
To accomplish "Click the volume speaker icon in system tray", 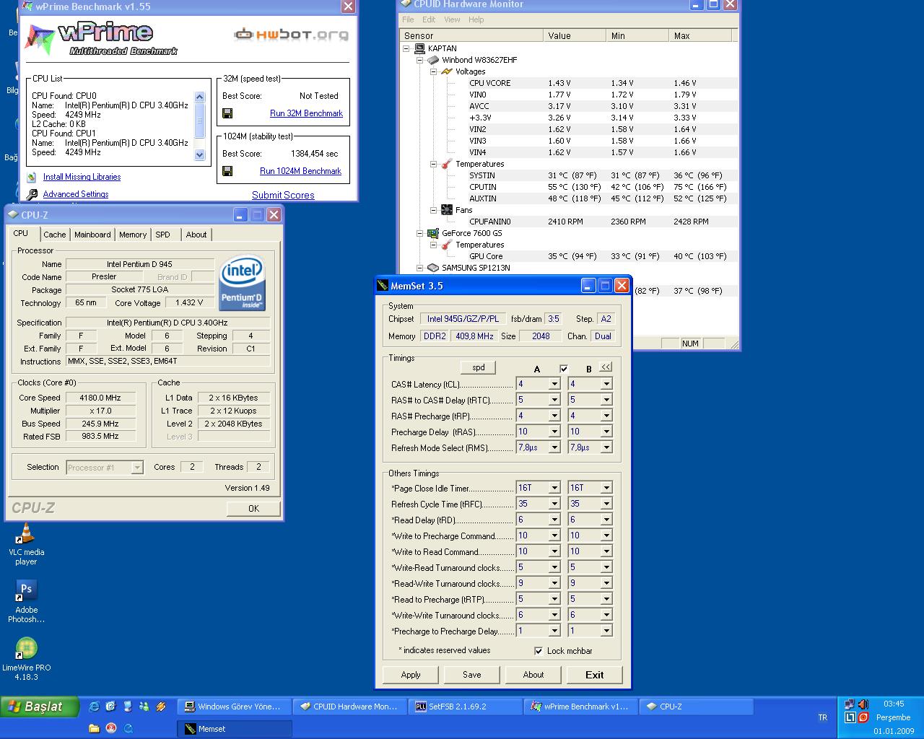I will [863, 704].
